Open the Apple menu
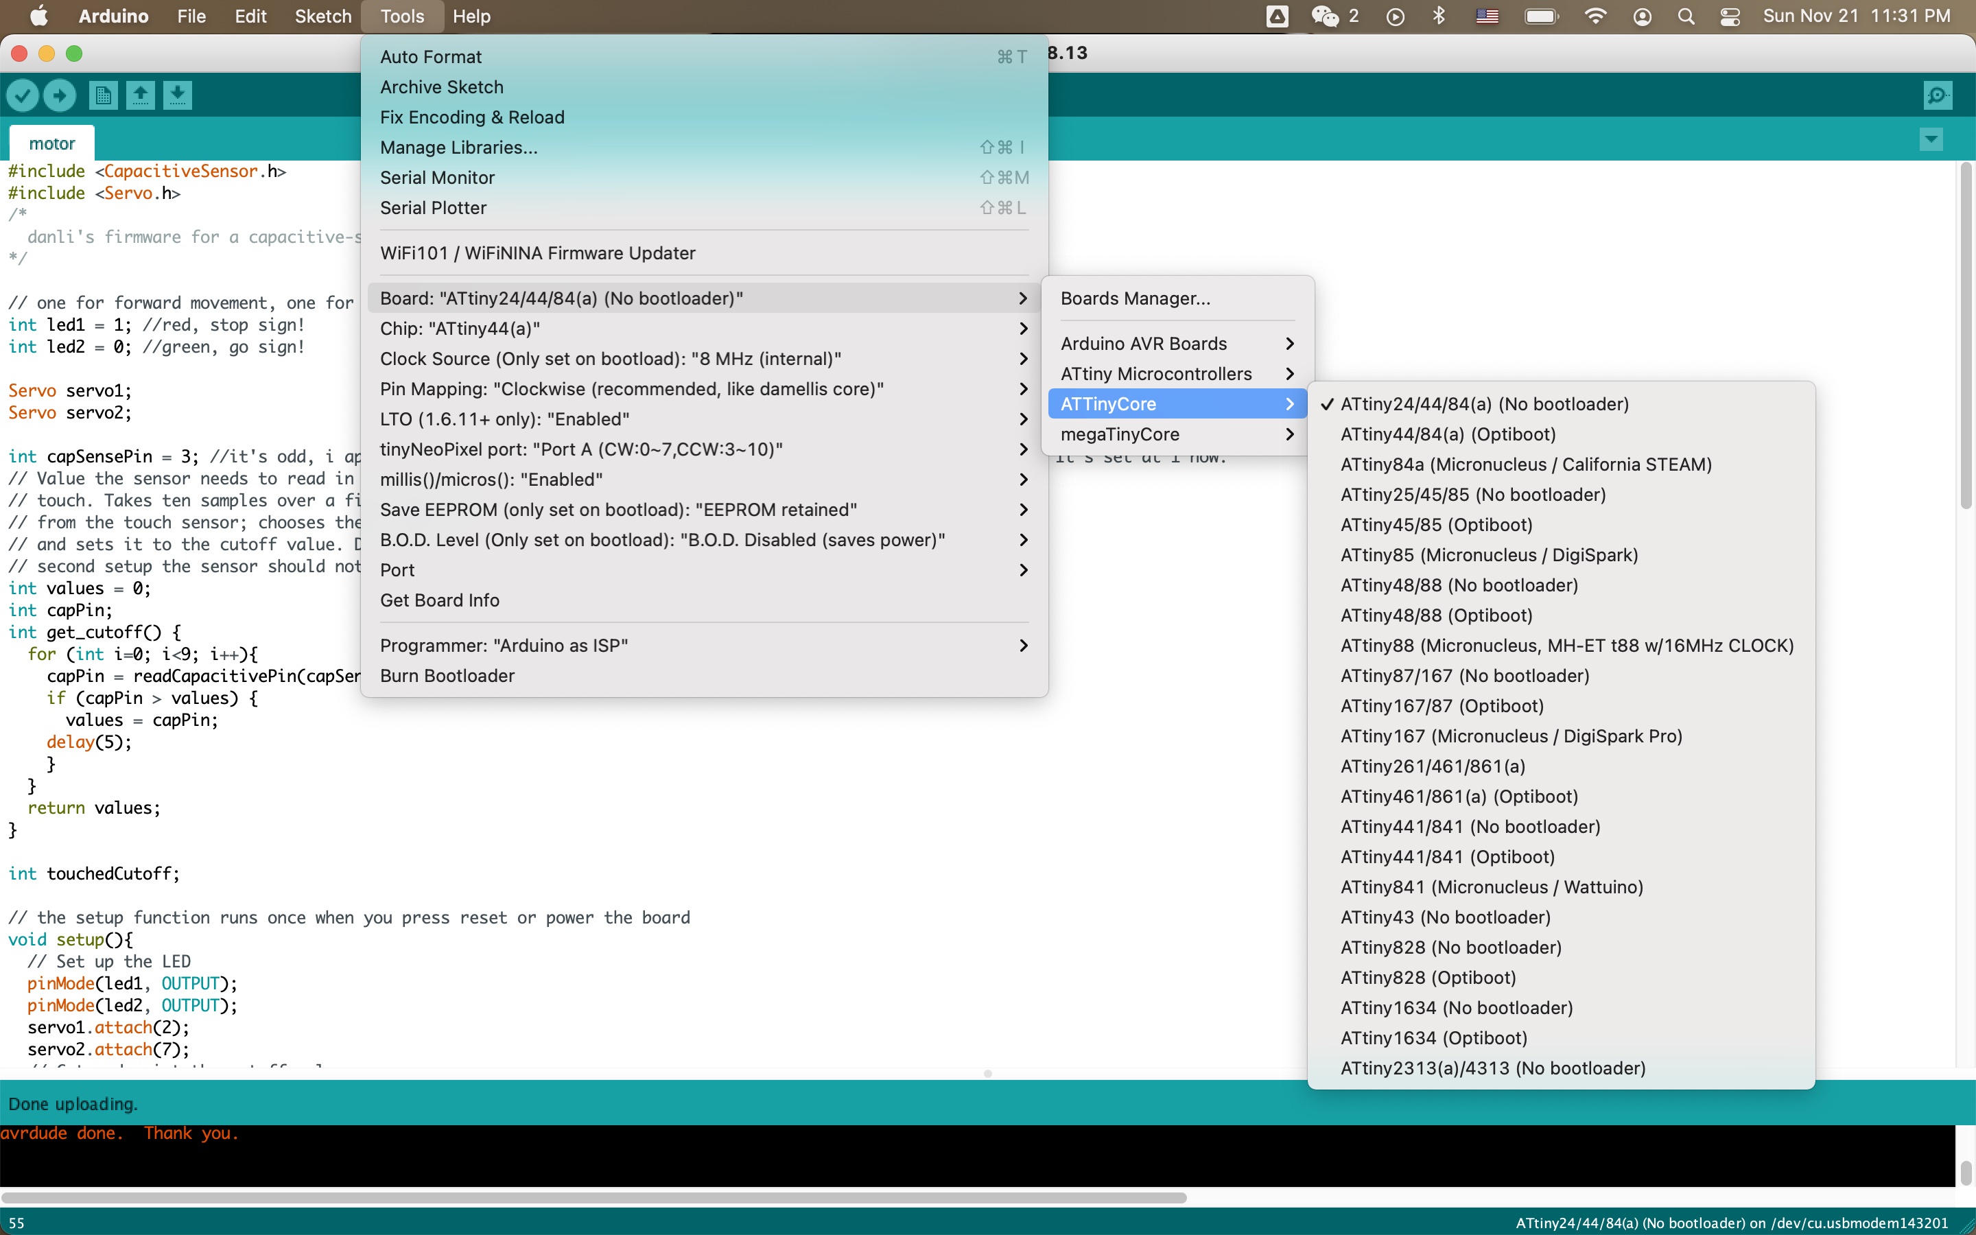 coord(38,16)
